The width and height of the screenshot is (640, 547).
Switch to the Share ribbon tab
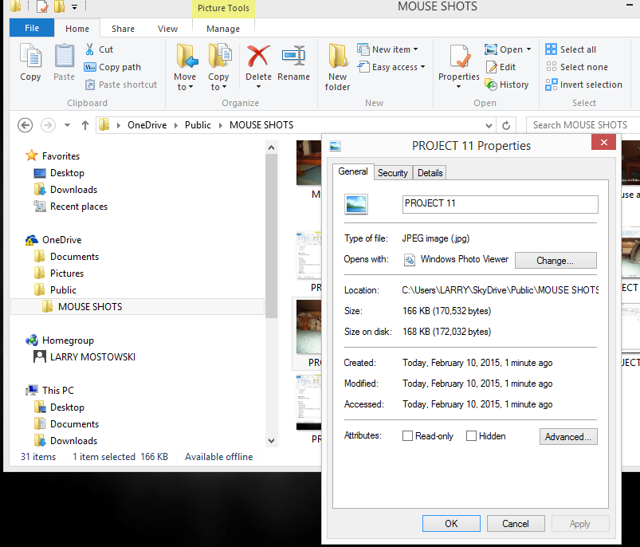[124, 29]
